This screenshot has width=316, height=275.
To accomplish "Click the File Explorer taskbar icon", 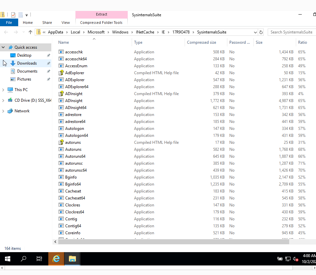I will (72, 259).
